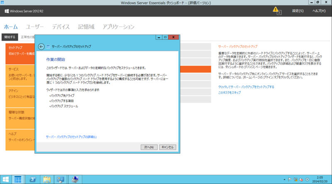Click the キャンセル button in the wizard
The height and width of the screenshot is (184, 332).
tap(168, 147)
